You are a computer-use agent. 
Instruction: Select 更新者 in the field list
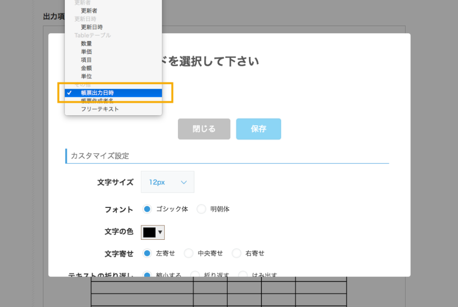point(89,10)
